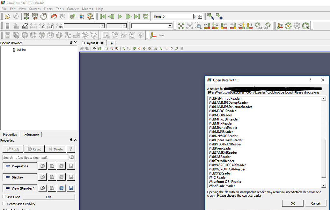Set view direction to +X

(x=207, y=26)
